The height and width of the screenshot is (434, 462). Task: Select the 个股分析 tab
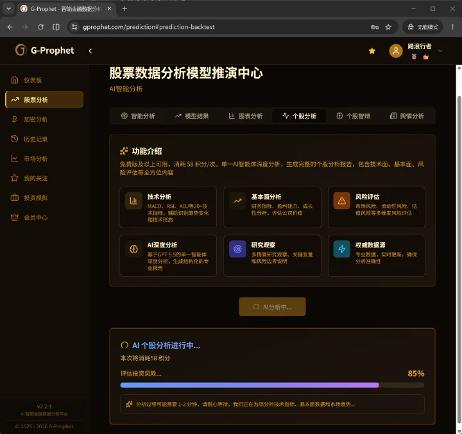click(300, 116)
